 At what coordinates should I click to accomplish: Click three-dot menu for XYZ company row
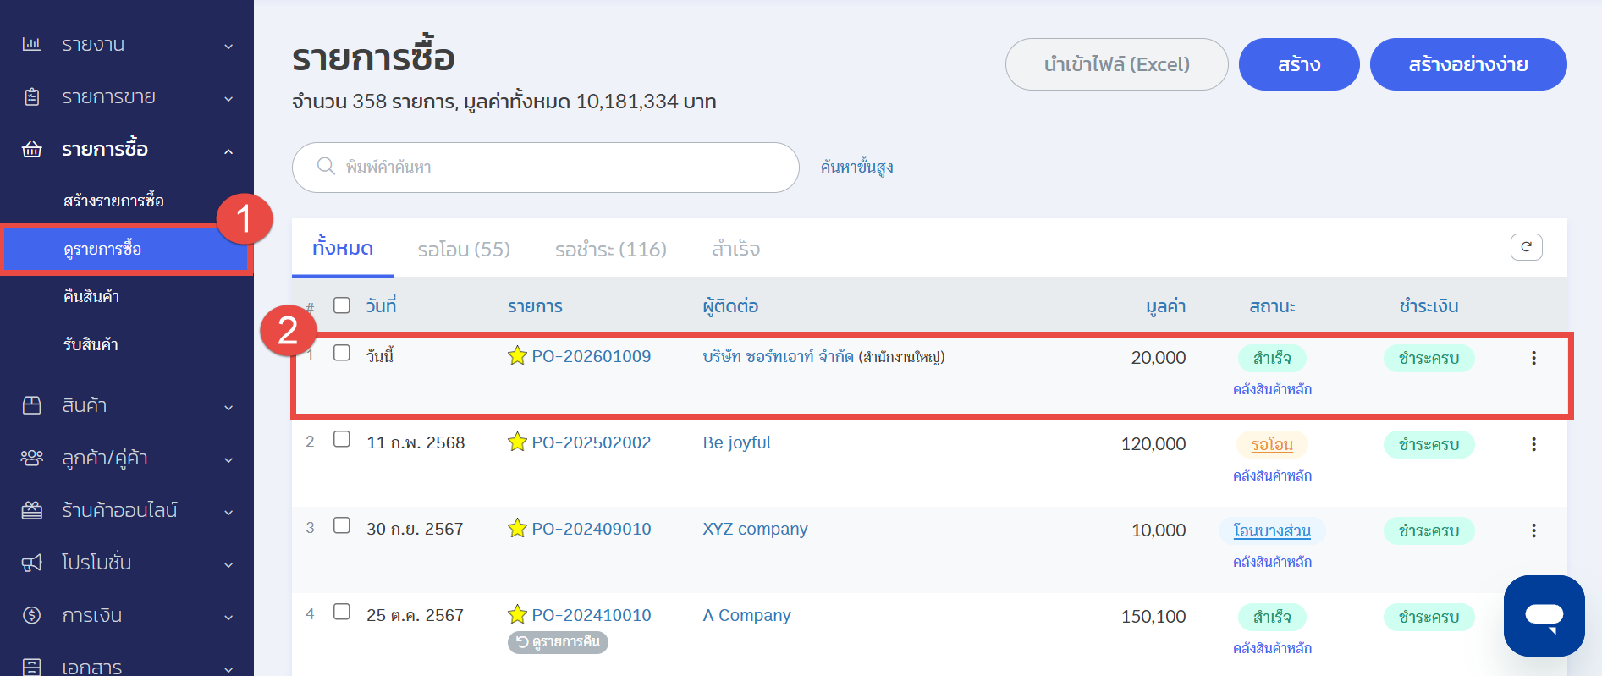[1533, 530]
